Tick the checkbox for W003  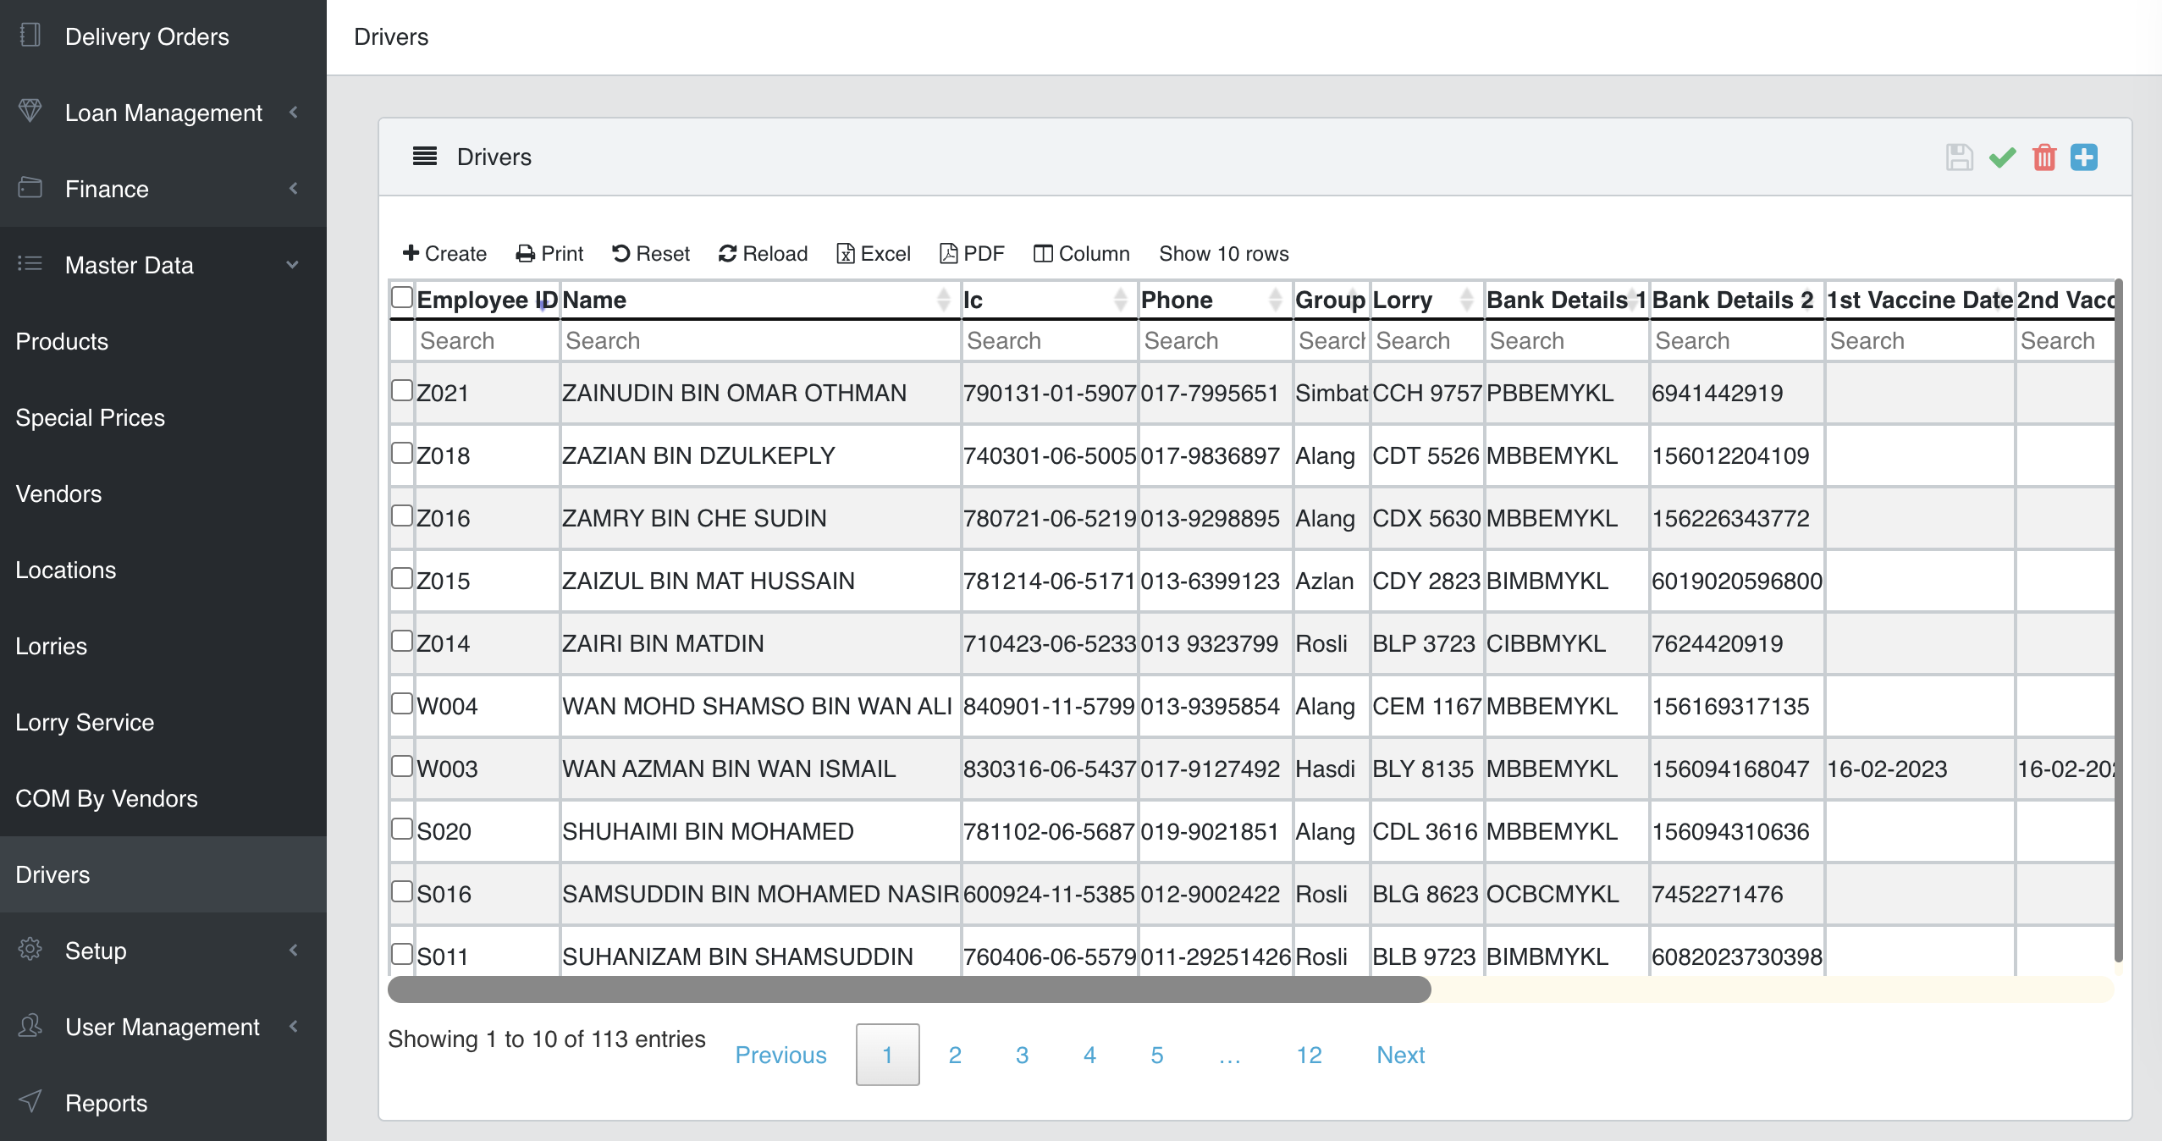[402, 766]
